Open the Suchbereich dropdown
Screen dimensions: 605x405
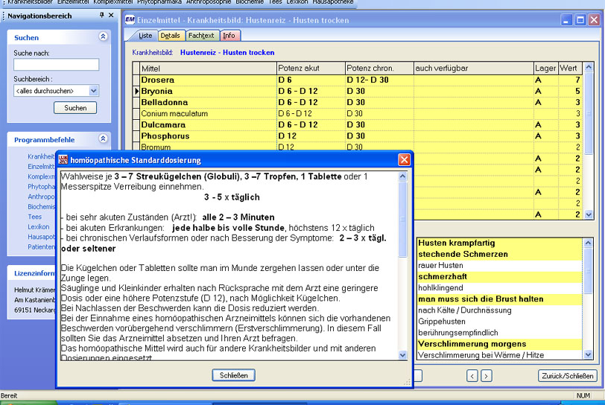click(x=94, y=91)
